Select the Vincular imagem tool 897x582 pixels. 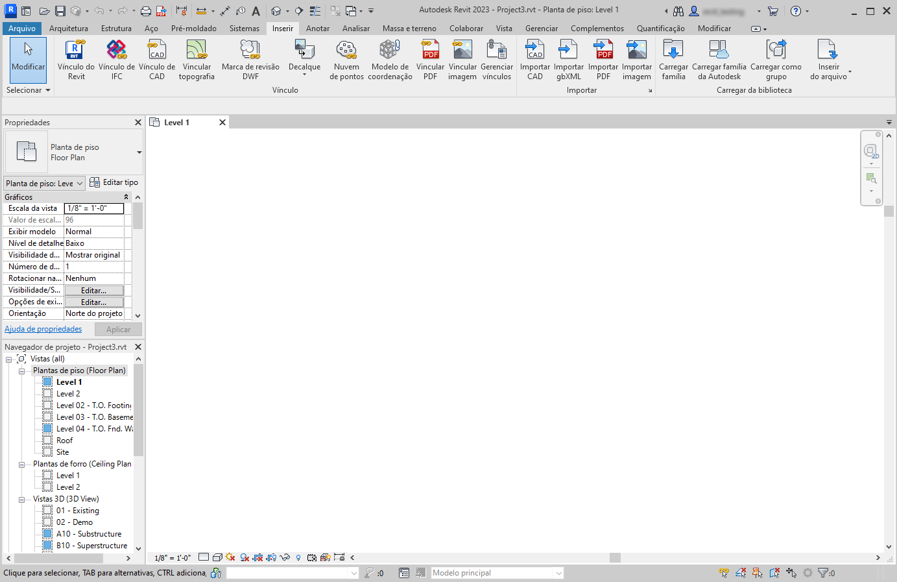tap(462, 60)
